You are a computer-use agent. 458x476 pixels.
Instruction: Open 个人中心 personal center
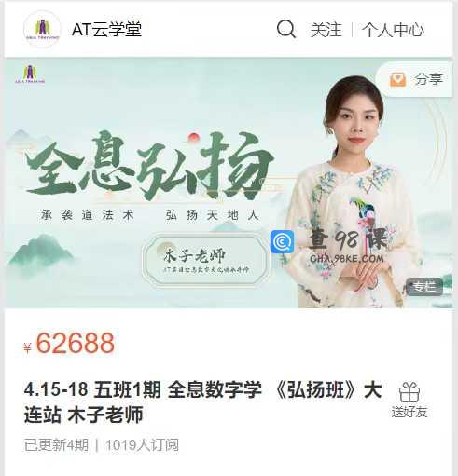coord(393,30)
